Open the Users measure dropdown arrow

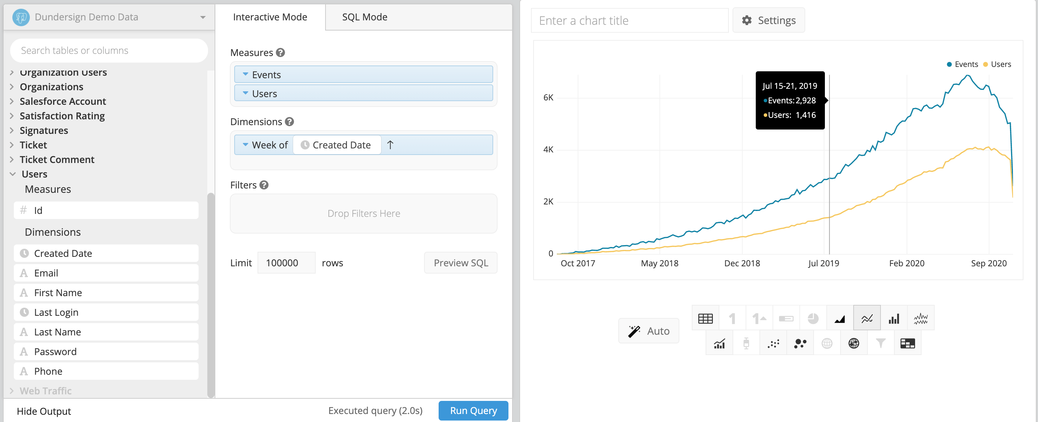[245, 93]
